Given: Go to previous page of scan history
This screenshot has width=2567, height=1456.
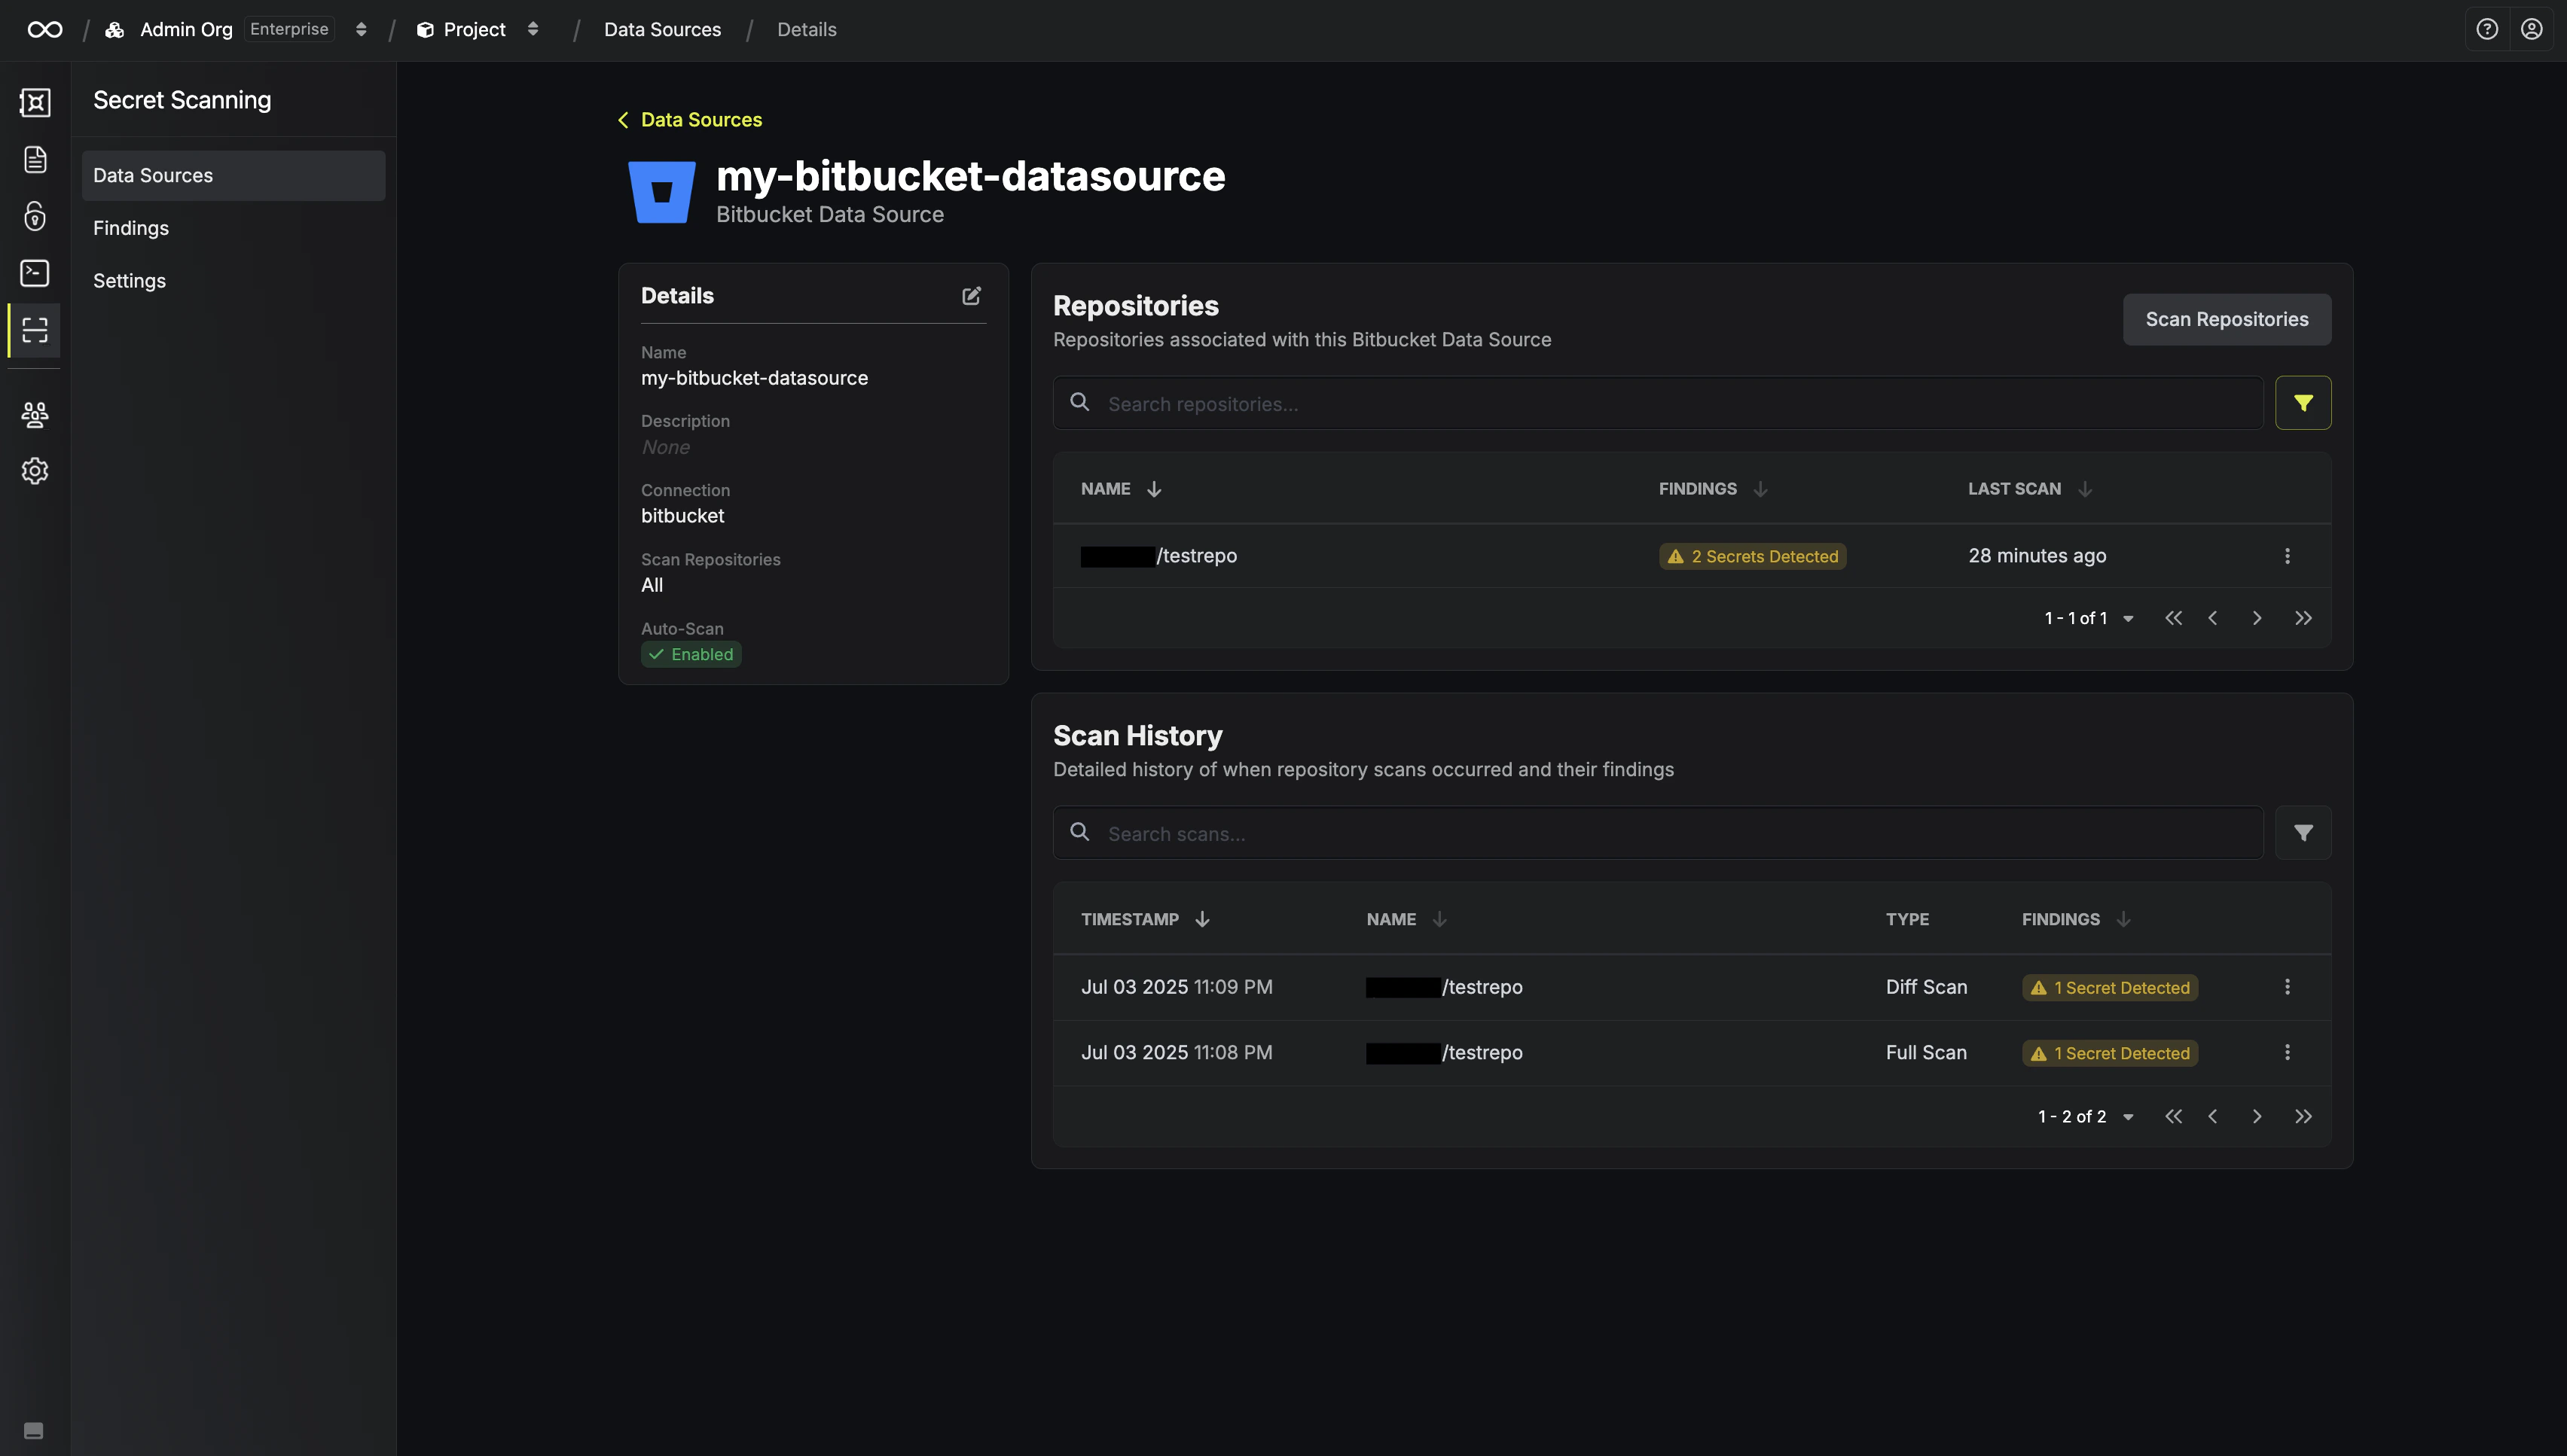Looking at the screenshot, I should (2213, 1116).
